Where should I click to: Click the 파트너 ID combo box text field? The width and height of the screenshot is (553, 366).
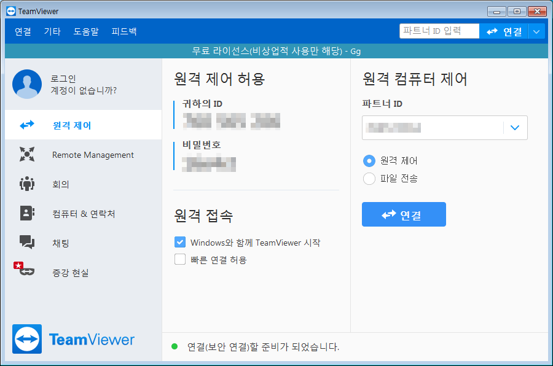[x=433, y=128]
